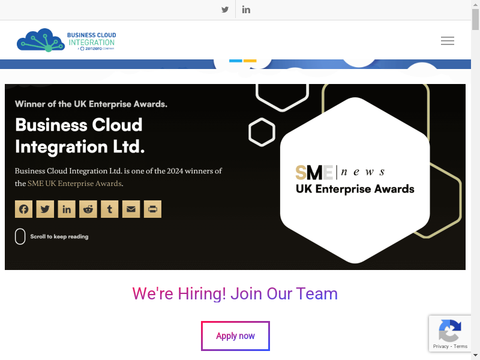Image resolution: width=480 pixels, height=360 pixels.
Task: Open Twitter profile from the top bar
Action: [x=225, y=10]
